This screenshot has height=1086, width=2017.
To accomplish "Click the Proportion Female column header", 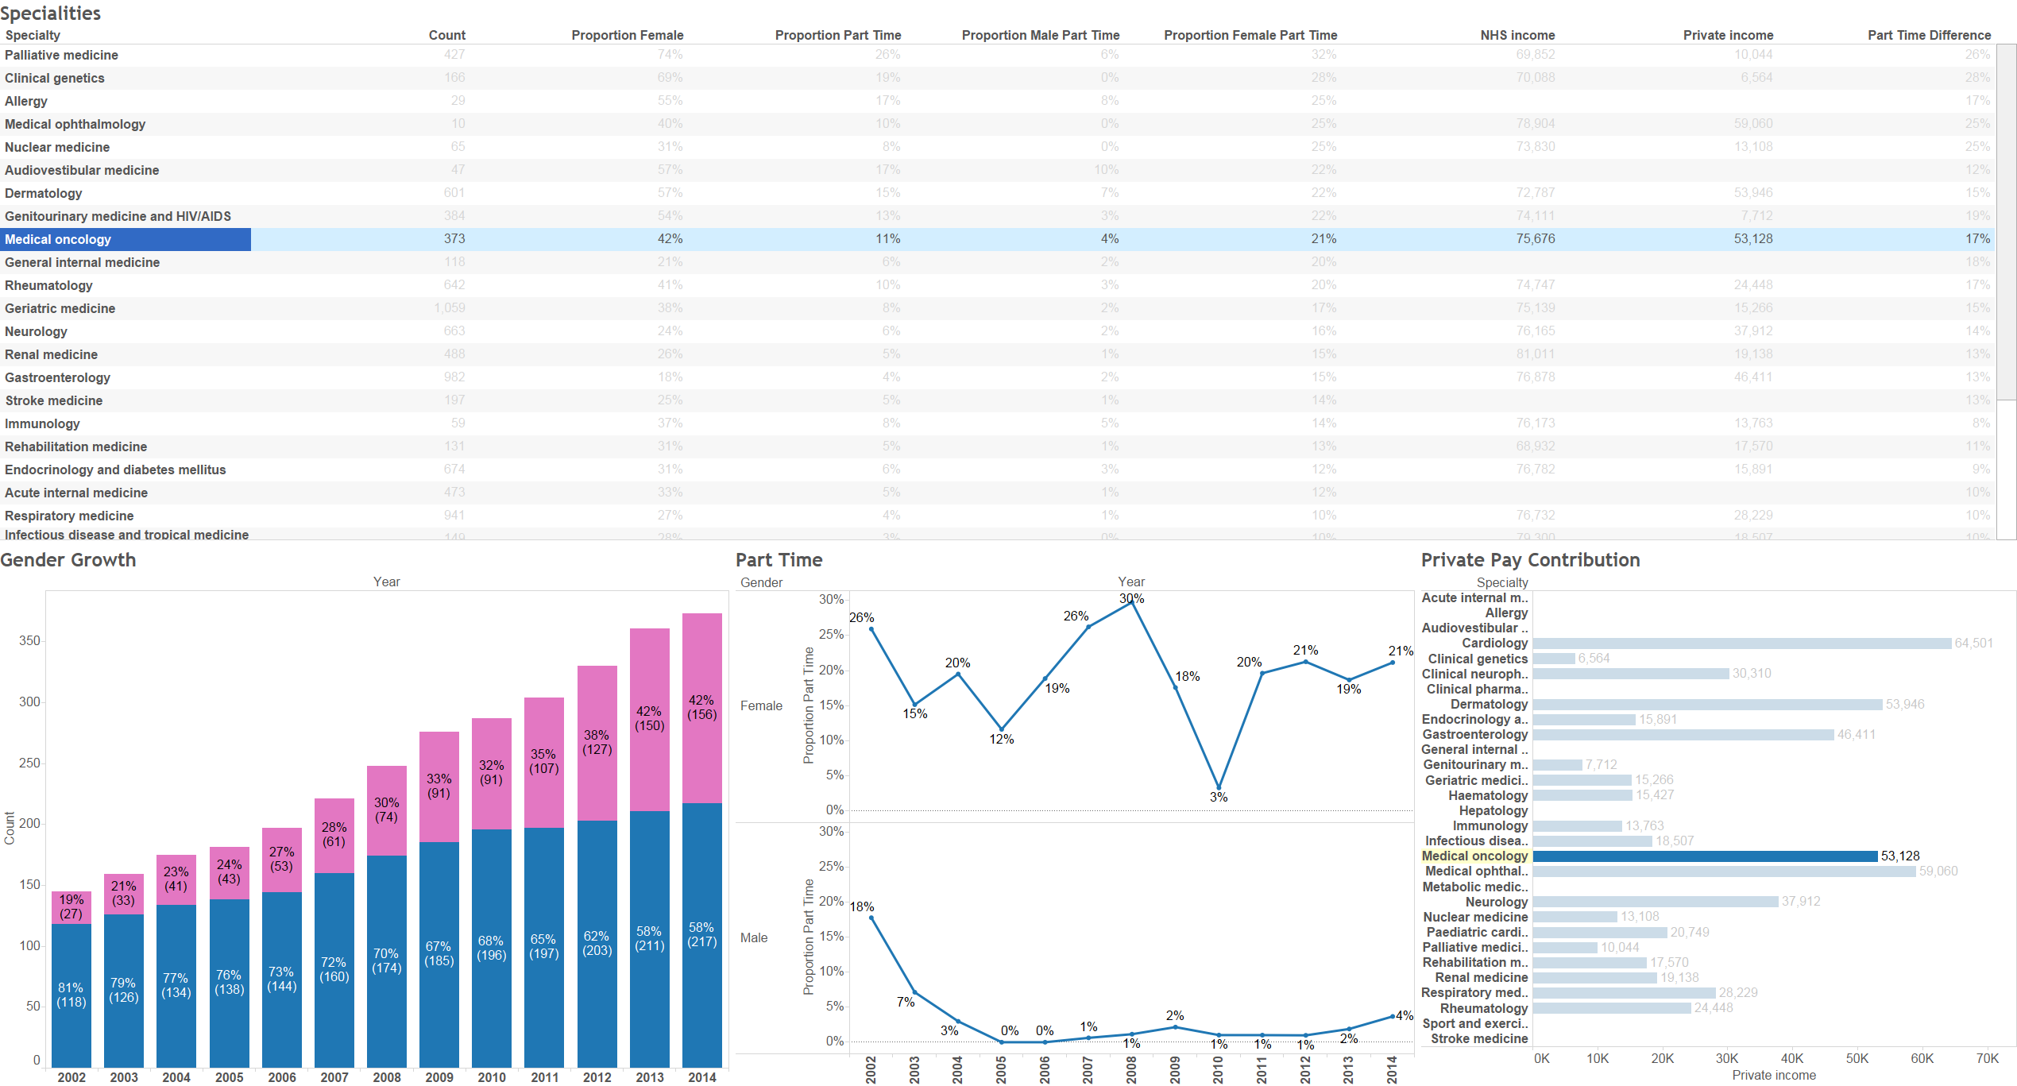I will tap(627, 35).
